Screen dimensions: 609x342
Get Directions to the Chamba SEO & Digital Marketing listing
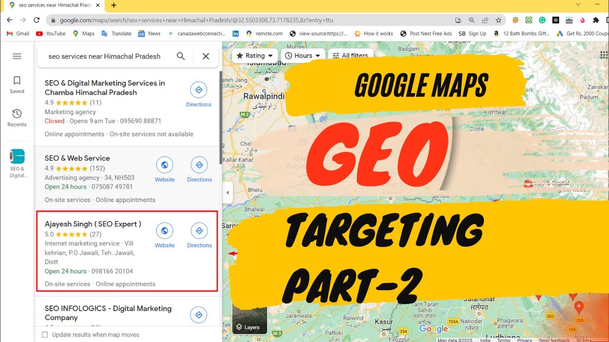pyautogui.click(x=198, y=95)
